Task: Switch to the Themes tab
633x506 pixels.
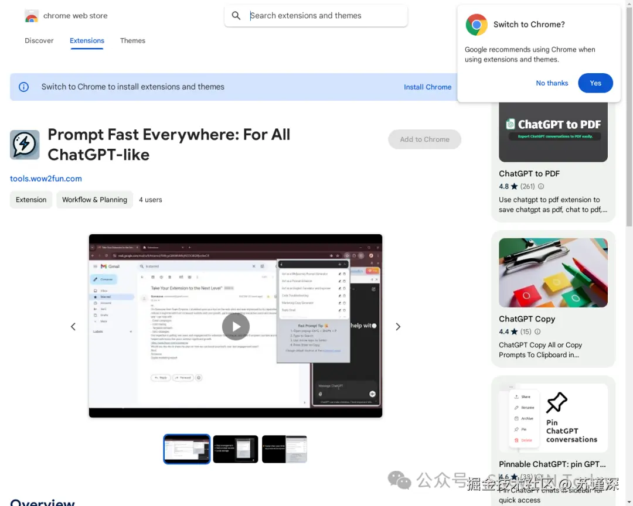Action: 132,41
